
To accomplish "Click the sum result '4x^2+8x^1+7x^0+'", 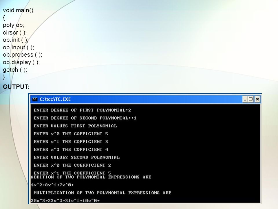I will tap(52, 185).
